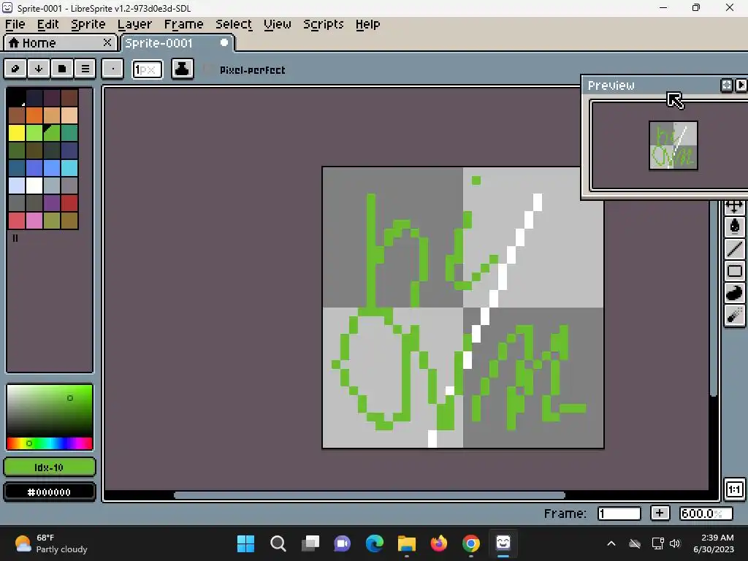Screen dimensions: 748x561
Task: Select the Contour tool
Action: tap(735, 293)
